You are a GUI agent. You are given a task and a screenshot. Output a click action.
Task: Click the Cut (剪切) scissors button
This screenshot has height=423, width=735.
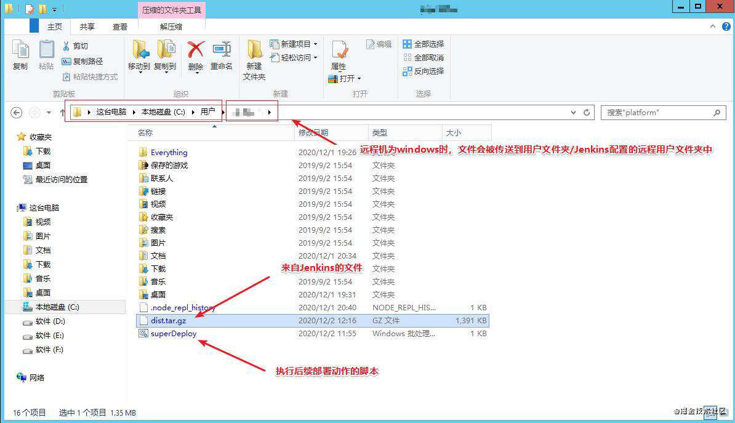coord(76,46)
